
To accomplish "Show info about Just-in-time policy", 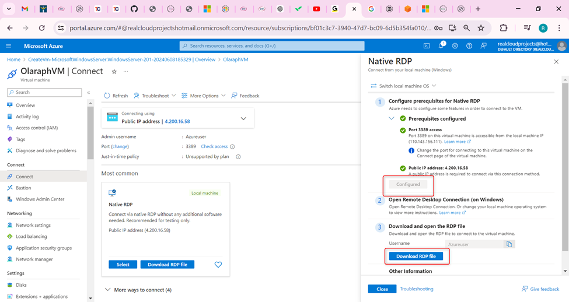I will tap(238, 157).
